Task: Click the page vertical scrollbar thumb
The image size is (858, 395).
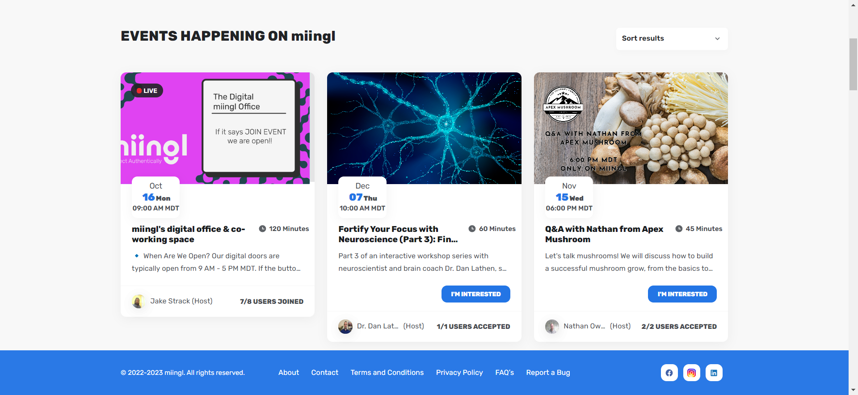Action: pos(853,64)
